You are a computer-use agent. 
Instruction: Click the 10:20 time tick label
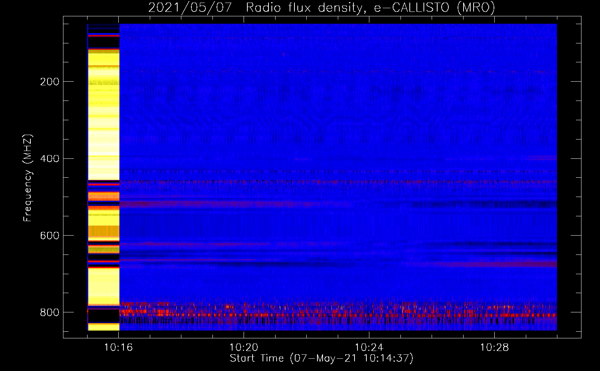pos(244,348)
